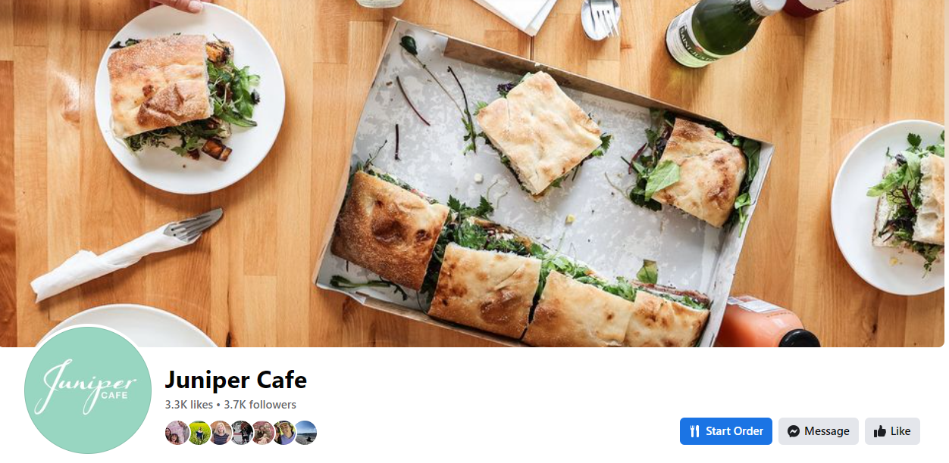Open follower avatar with group in red background
949x463 pixels.
[x=263, y=433]
